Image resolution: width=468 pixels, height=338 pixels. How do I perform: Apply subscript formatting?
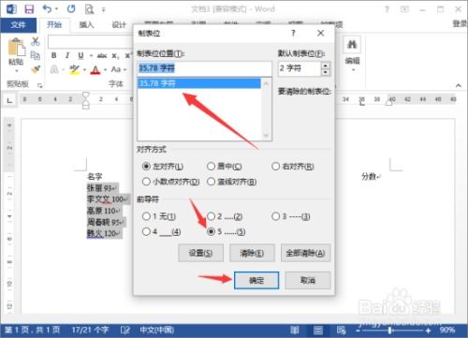click(x=115, y=56)
